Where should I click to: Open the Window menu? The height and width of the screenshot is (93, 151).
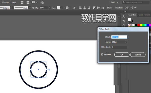[5, 2]
